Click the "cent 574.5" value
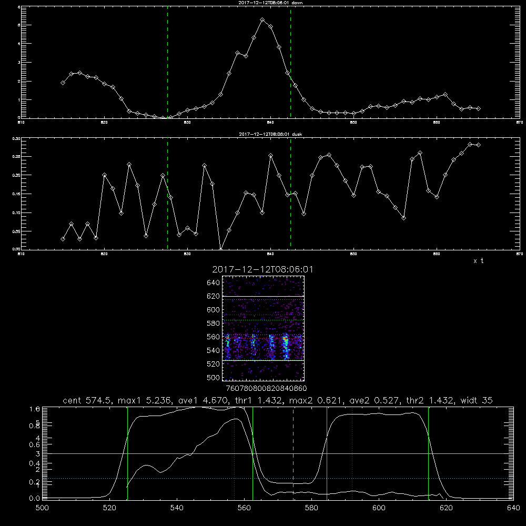Image resolution: width=526 pixels, height=526 pixels. click(x=87, y=400)
